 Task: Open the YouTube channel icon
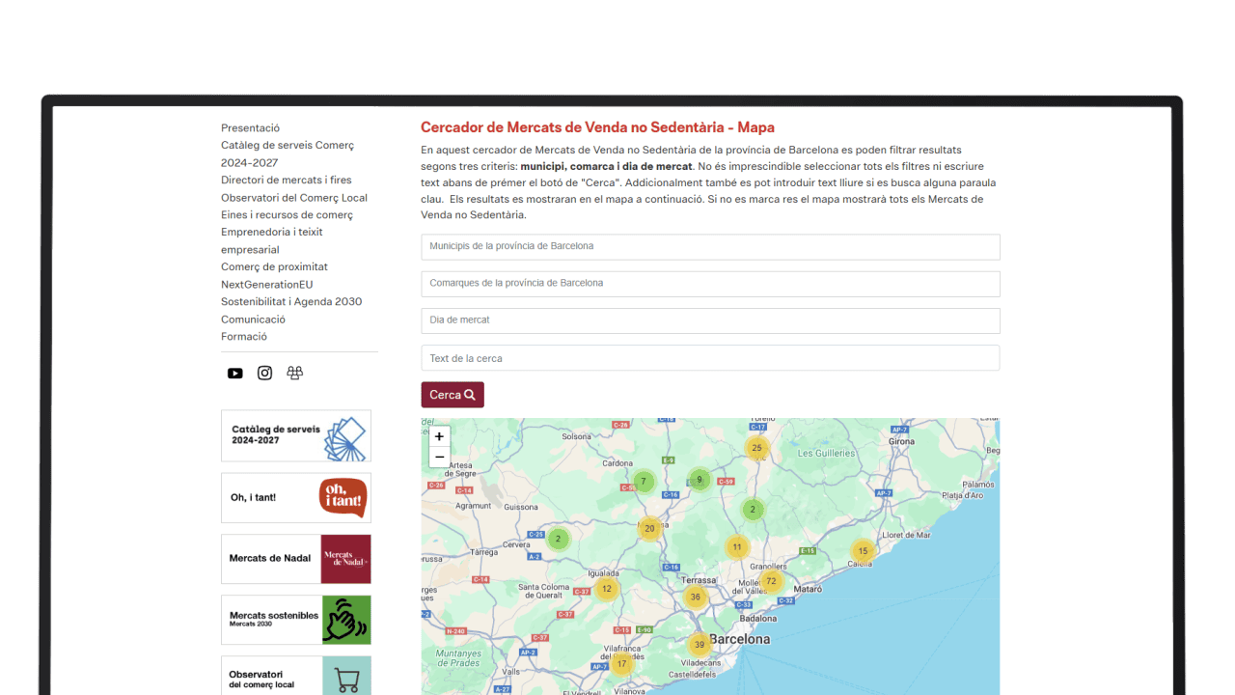tap(234, 373)
